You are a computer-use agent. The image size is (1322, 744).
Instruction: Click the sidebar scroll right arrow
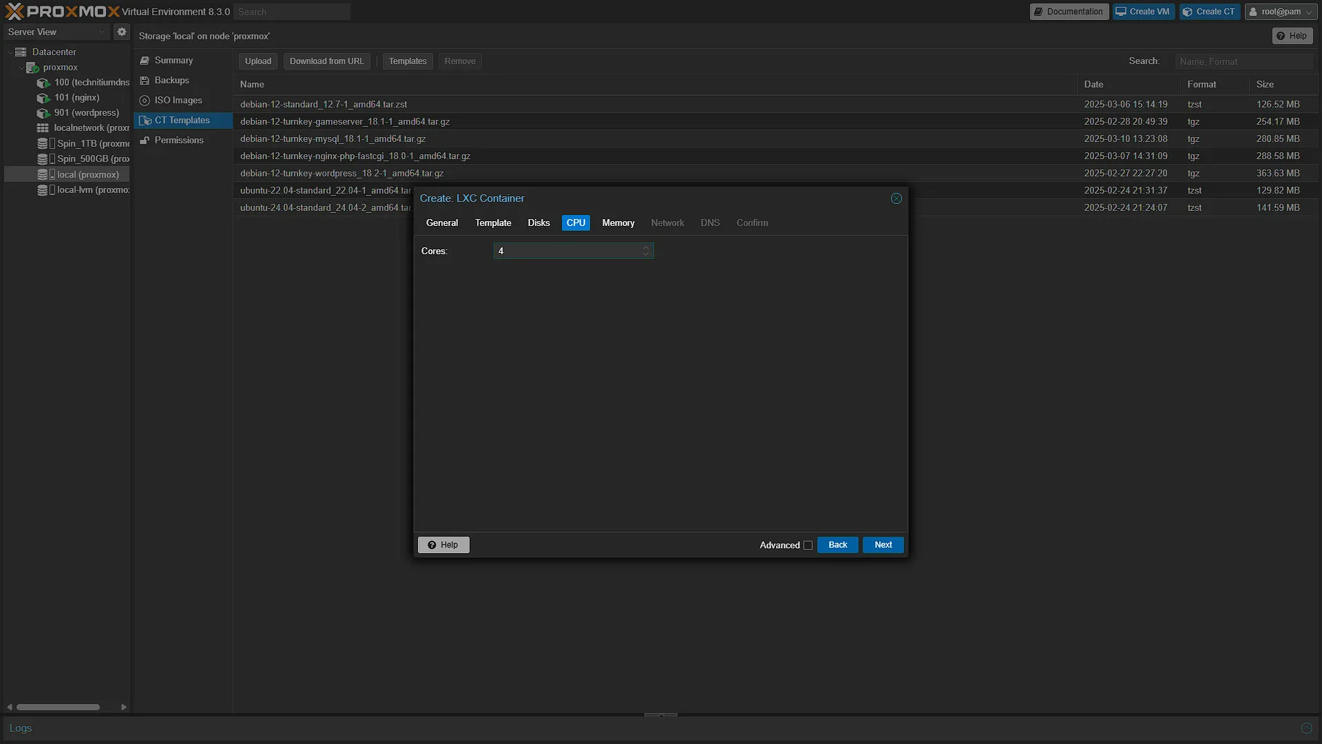coord(123,707)
